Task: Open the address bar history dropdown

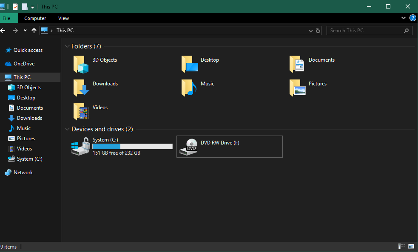Action: point(310,30)
